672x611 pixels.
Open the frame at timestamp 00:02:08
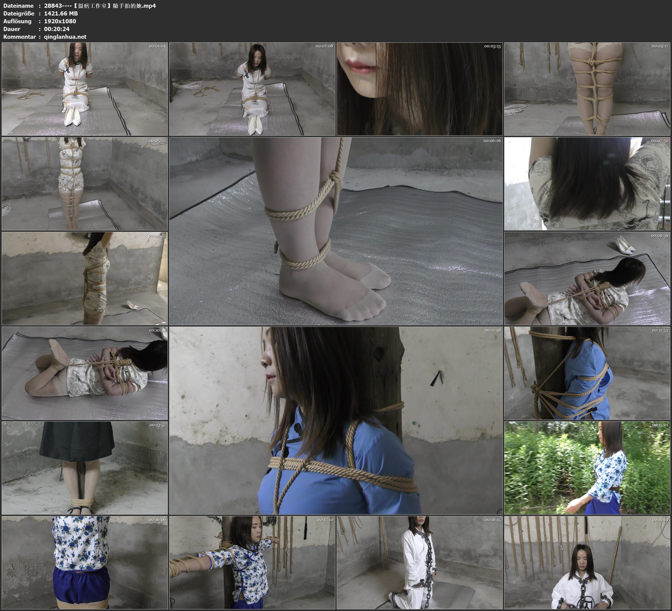coord(252,89)
